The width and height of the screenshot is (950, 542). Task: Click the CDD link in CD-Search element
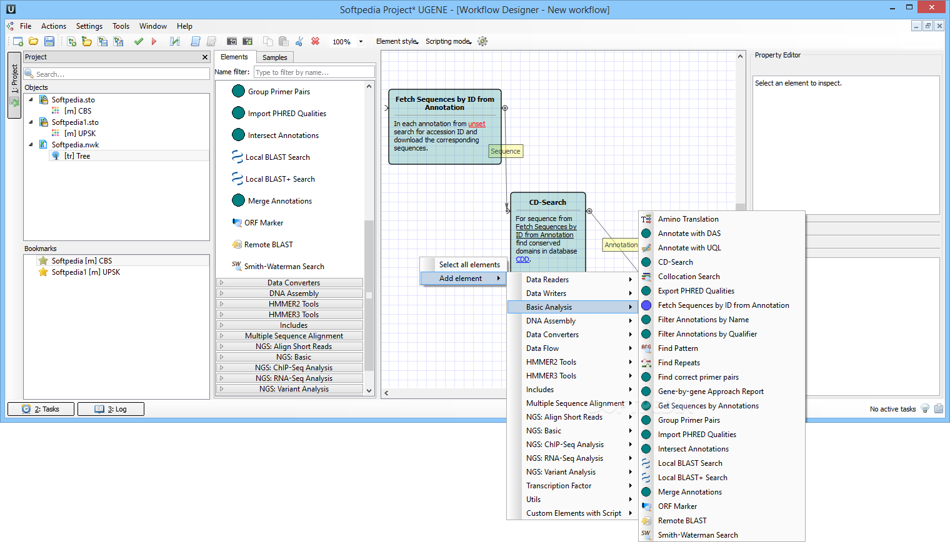click(522, 259)
